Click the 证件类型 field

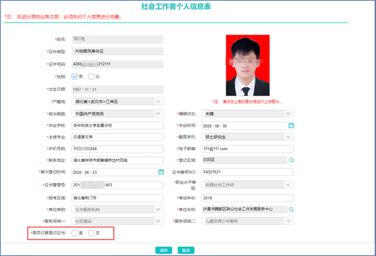pos(117,51)
